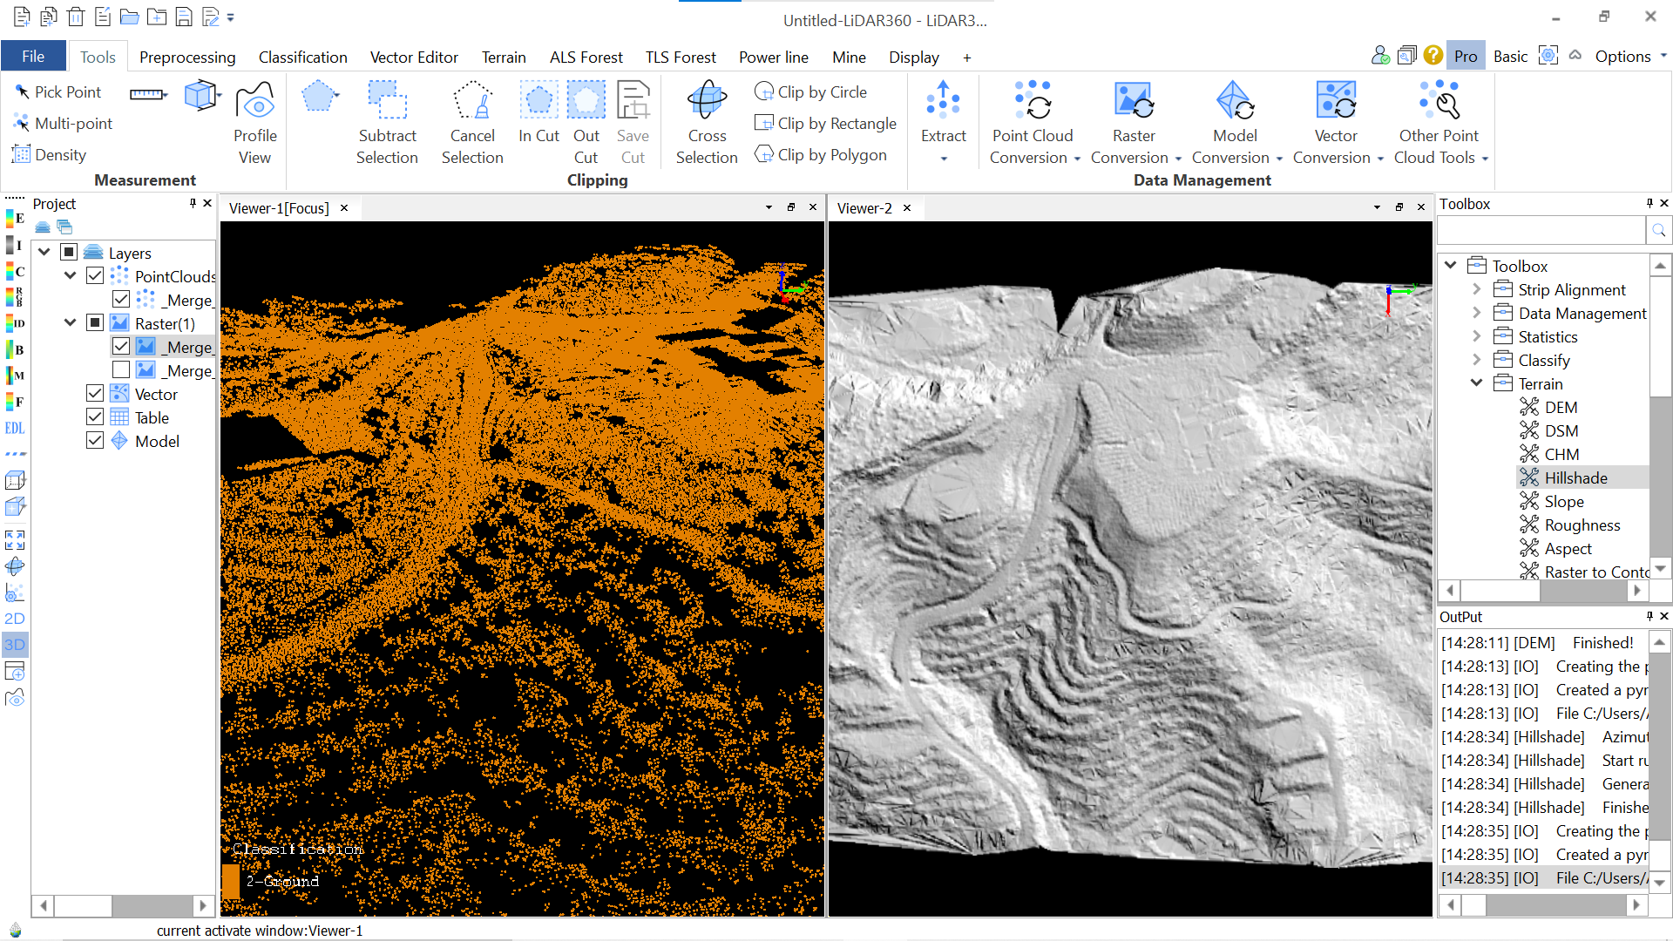This screenshot has height=941, width=1673.
Task: Open the Classification ribbon tab
Action: (302, 57)
